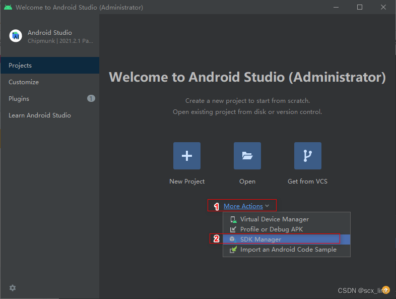This screenshot has width=396, height=299.
Task: Click the Open folder icon
Action: pos(247,156)
